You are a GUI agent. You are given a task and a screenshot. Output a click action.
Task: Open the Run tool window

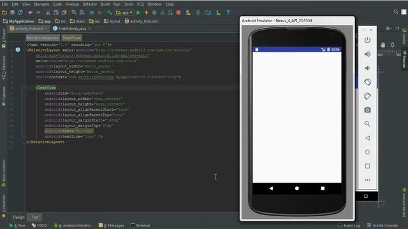click(x=17, y=226)
